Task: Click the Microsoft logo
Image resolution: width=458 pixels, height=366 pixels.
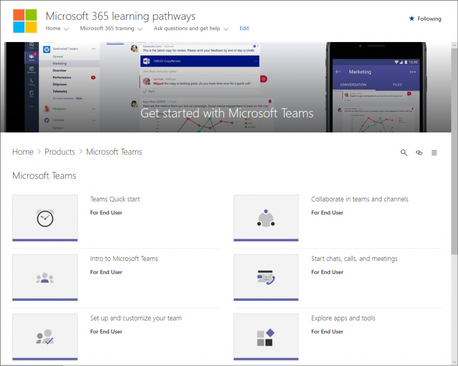Action: point(25,21)
